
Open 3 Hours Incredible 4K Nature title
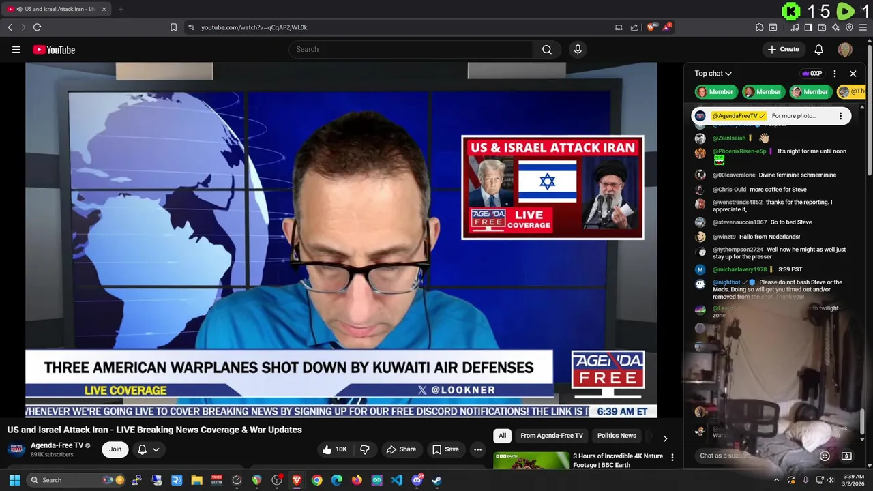[x=618, y=460]
